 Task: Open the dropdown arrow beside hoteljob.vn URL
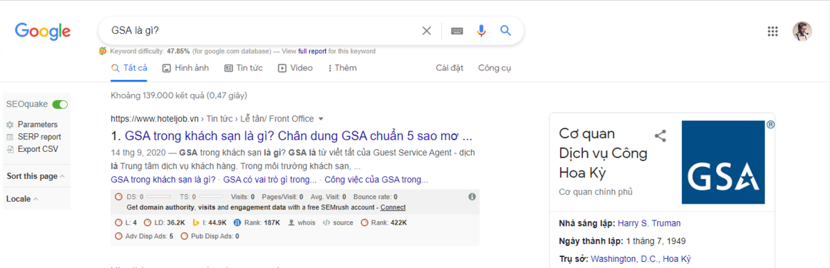click(x=321, y=119)
